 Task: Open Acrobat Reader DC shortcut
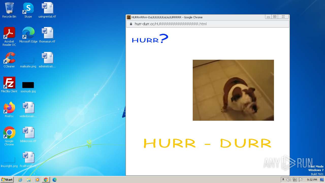pyautogui.click(x=9, y=37)
